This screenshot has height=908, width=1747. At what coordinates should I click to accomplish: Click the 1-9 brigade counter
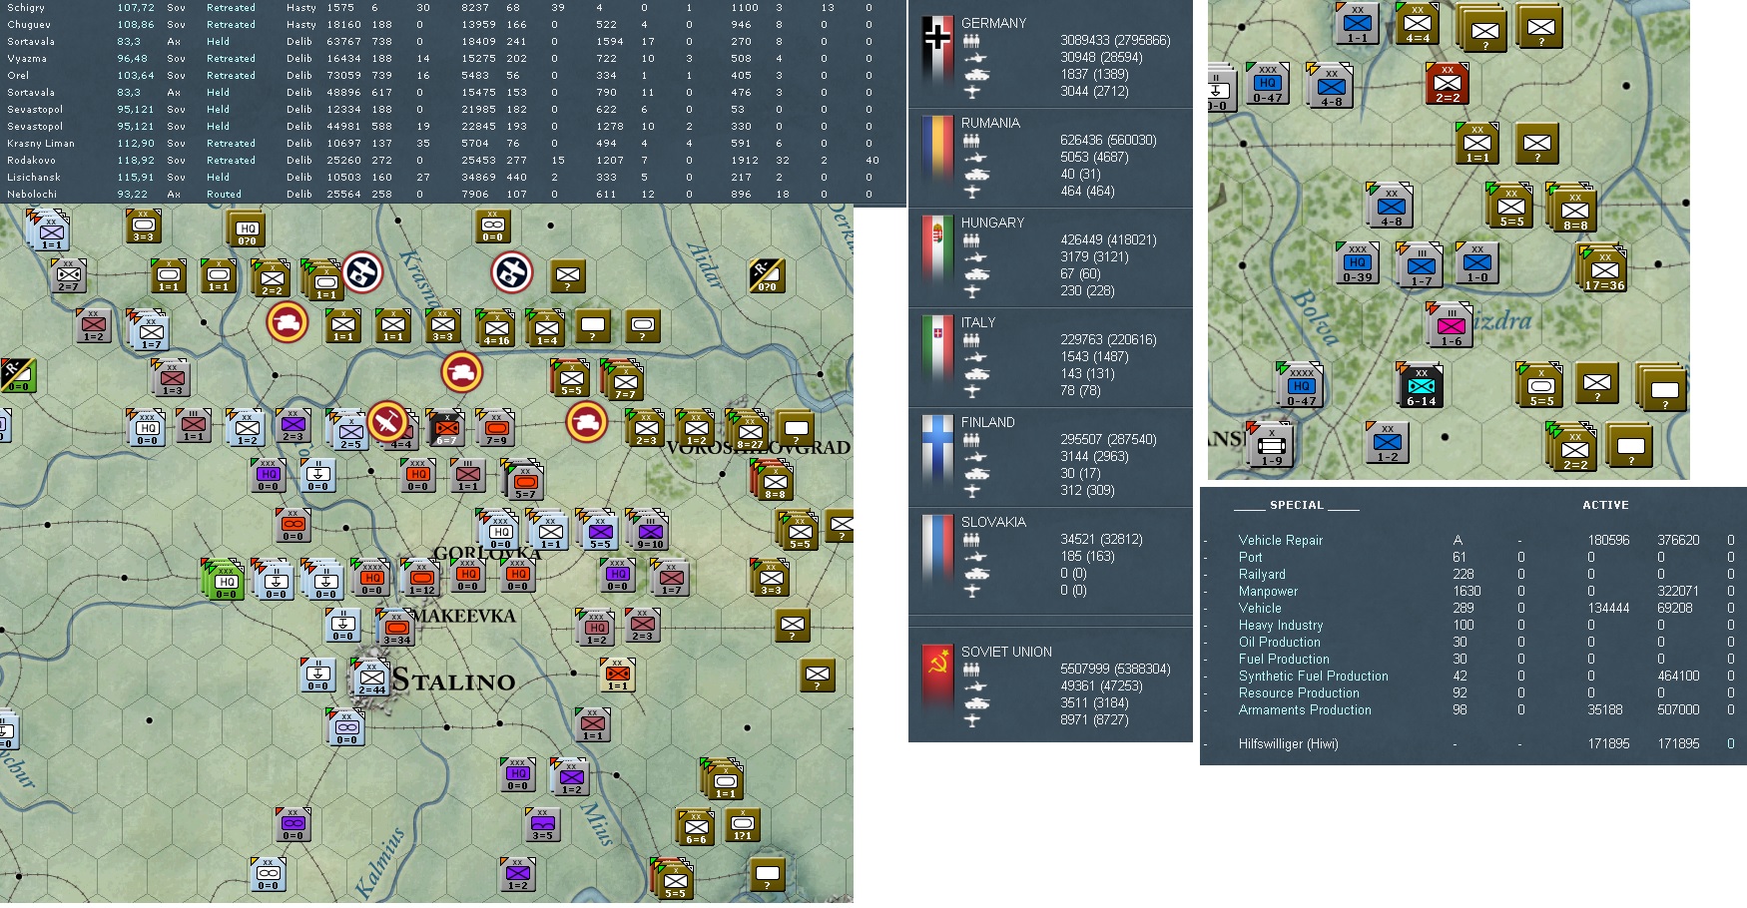coord(1270,444)
